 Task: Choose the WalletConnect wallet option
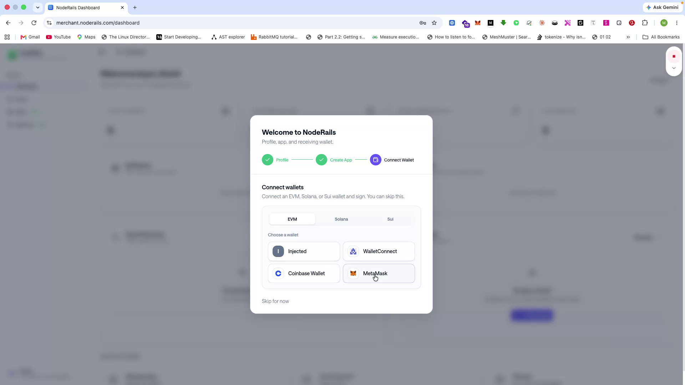coord(379,251)
